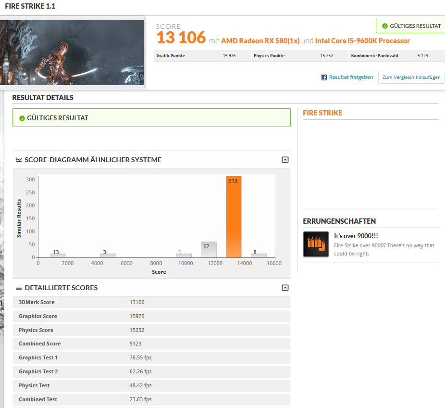The height and width of the screenshot is (408, 445).
Task: Click the chart bar labeled 3
Action: 108,255
